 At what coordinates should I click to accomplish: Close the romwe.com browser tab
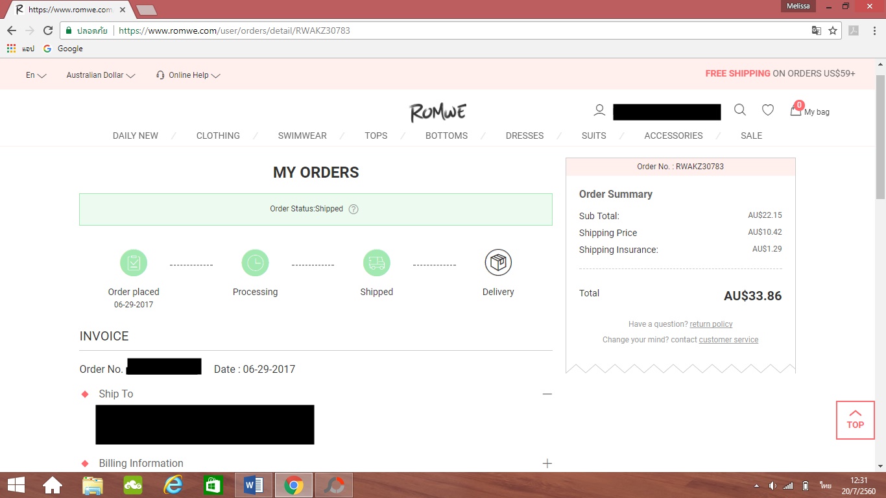(x=123, y=10)
